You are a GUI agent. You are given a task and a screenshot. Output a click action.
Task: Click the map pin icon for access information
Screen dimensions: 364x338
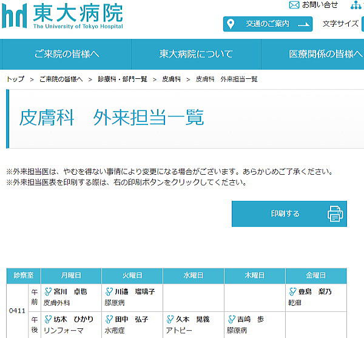click(230, 24)
